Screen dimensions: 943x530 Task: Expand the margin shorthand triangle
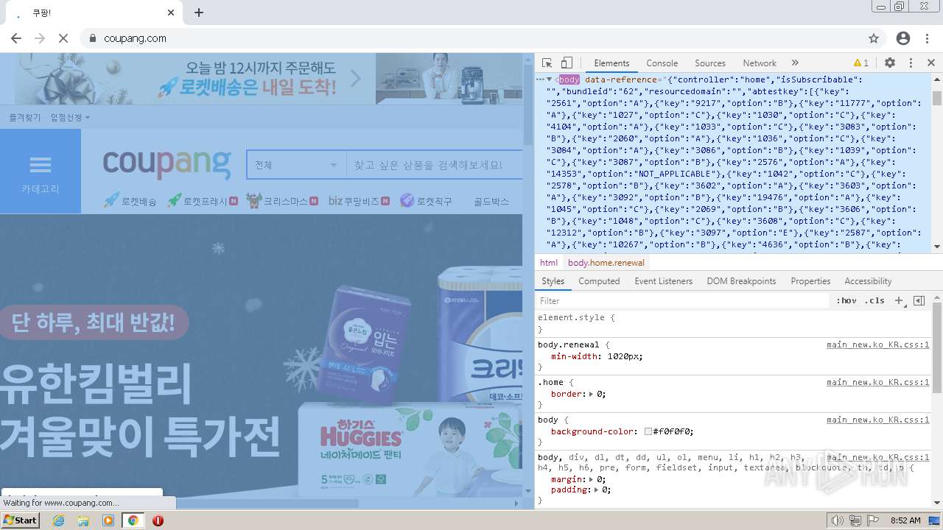click(x=591, y=480)
